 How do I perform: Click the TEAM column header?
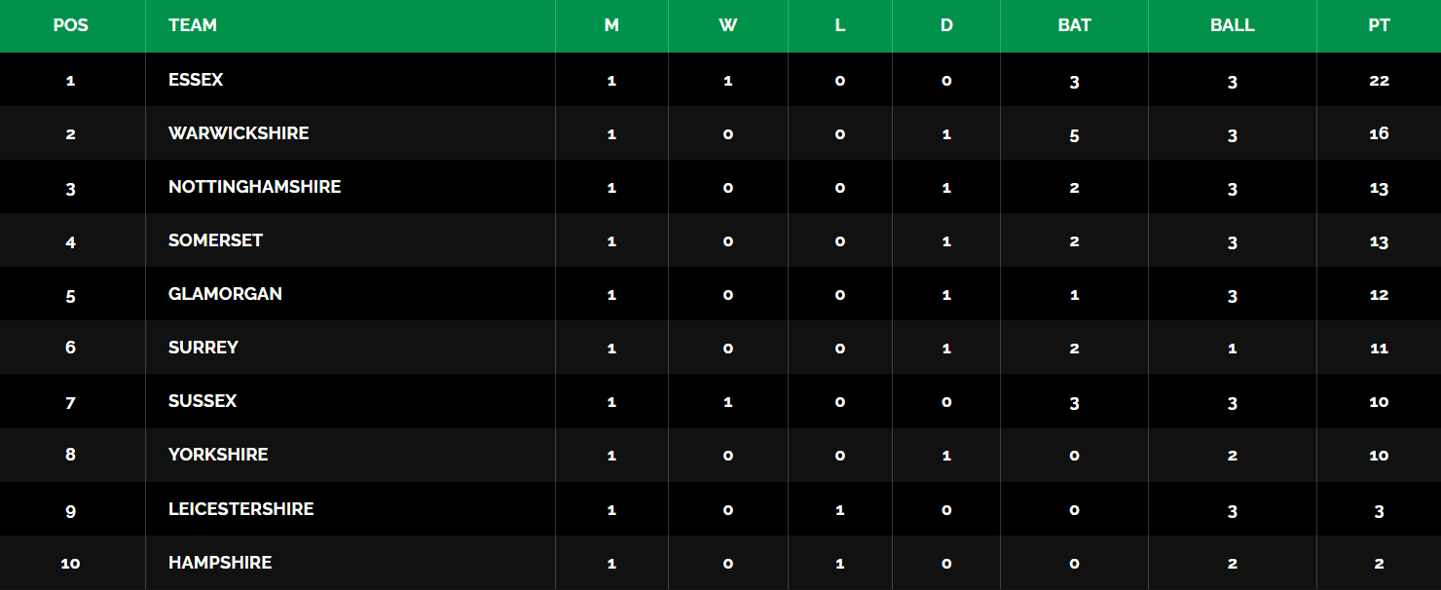click(193, 25)
